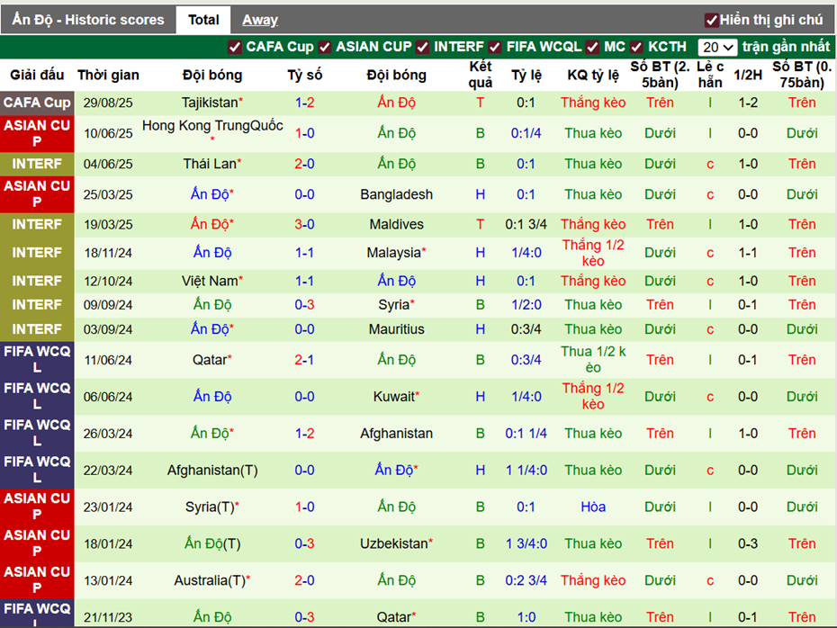Click the Thời gian column header
The image size is (837, 628).
108,75
